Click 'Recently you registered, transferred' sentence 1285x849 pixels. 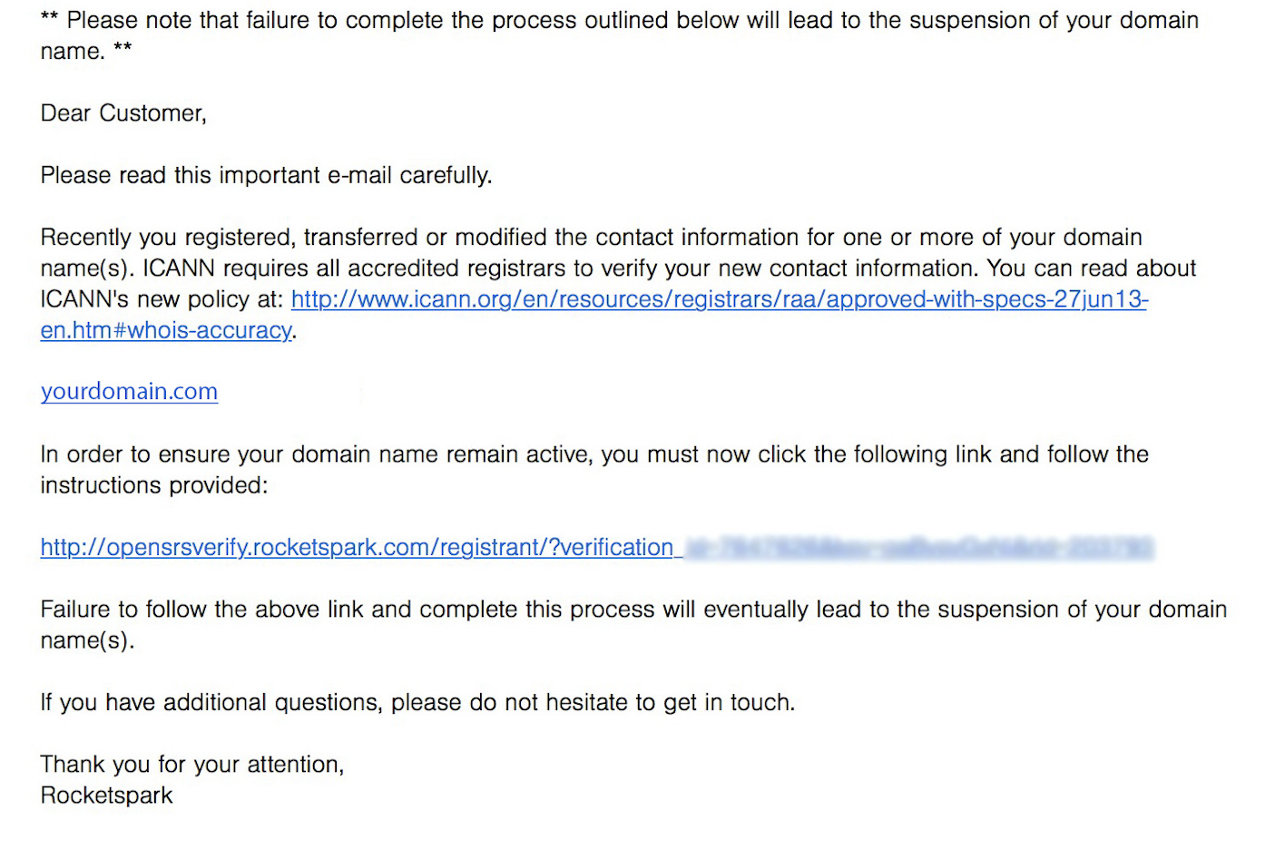pos(591,253)
